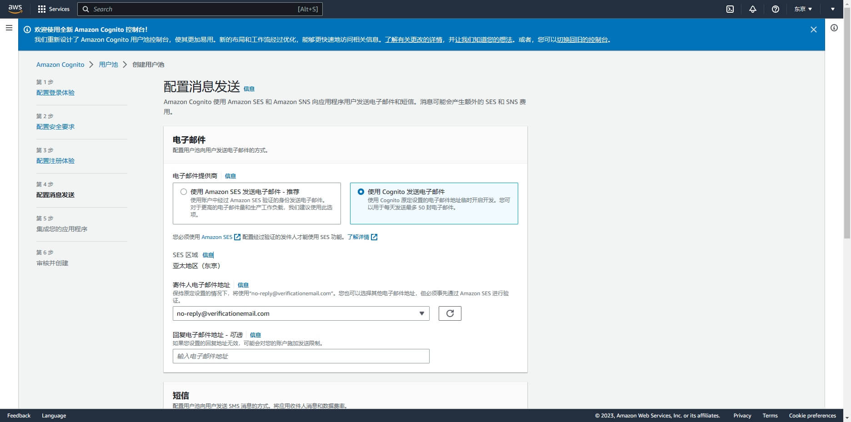Image resolution: width=851 pixels, height=422 pixels.
Task: Click the AWS top search box
Action: (200, 9)
